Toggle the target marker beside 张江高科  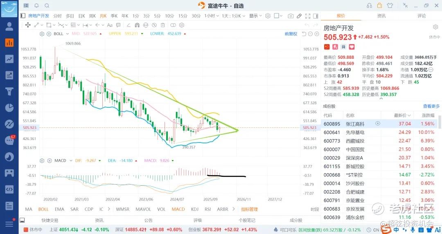coord(378,123)
